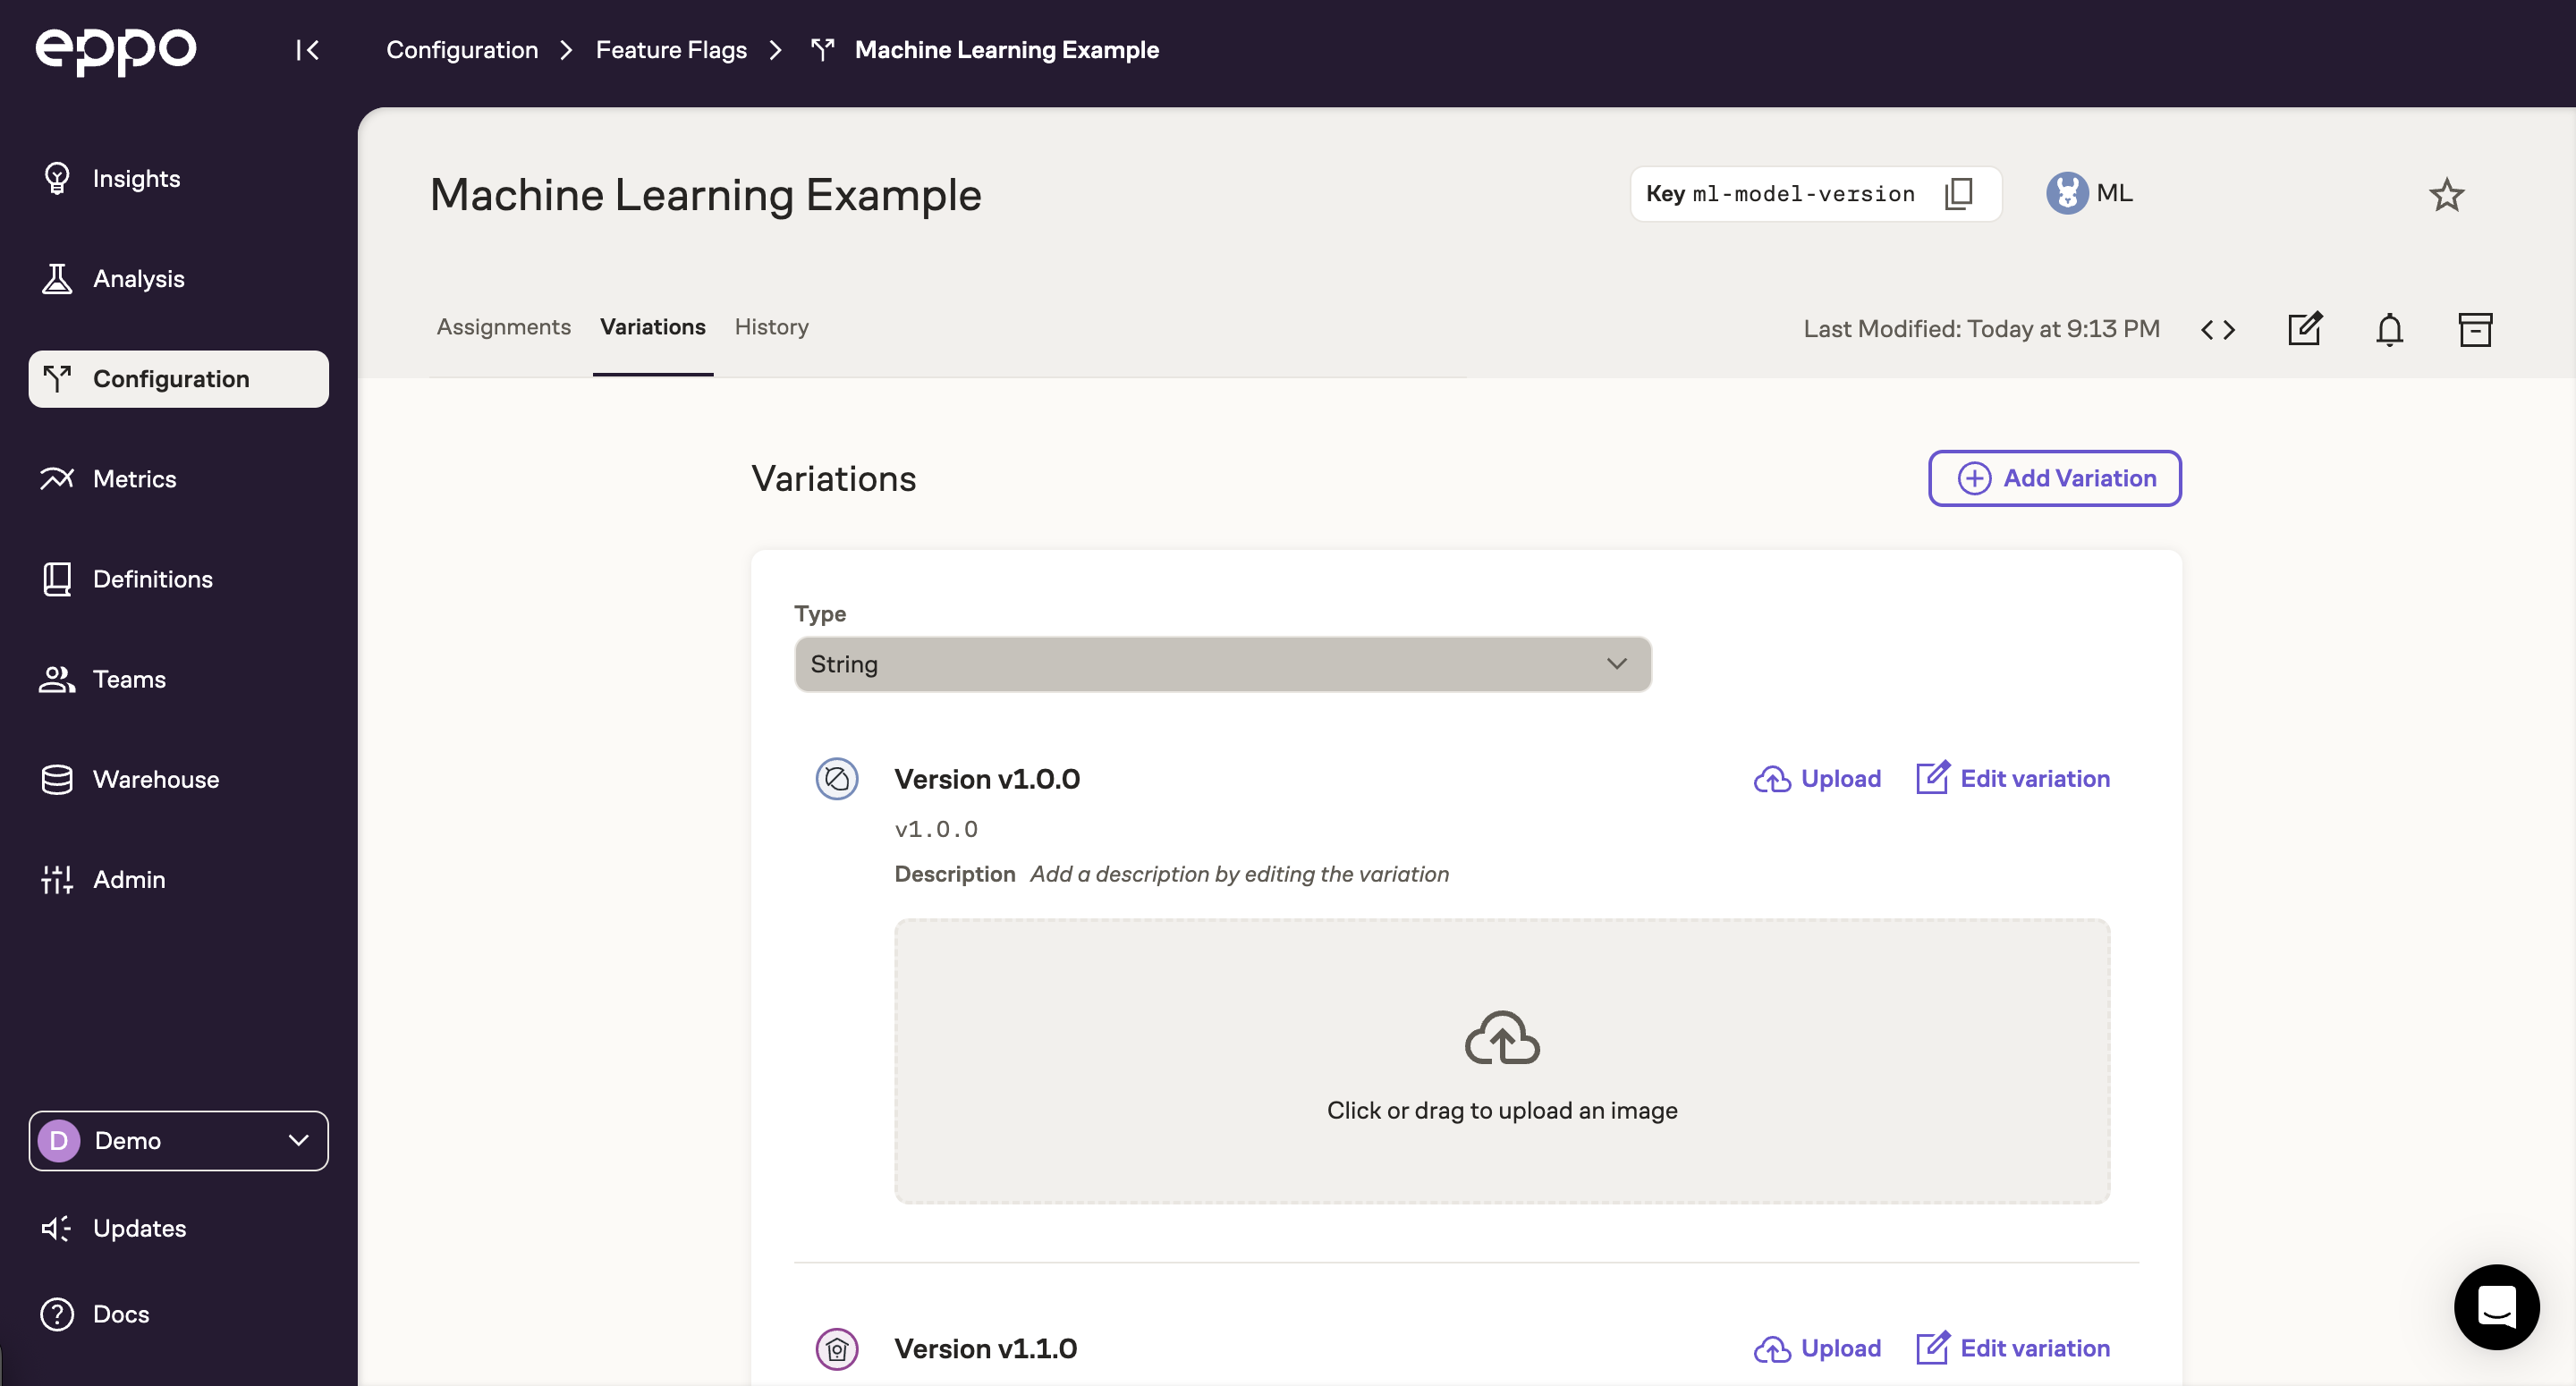Click the Add Variation button
Image resolution: width=2576 pixels, height=1386 pixels.
coord(2054,477)
